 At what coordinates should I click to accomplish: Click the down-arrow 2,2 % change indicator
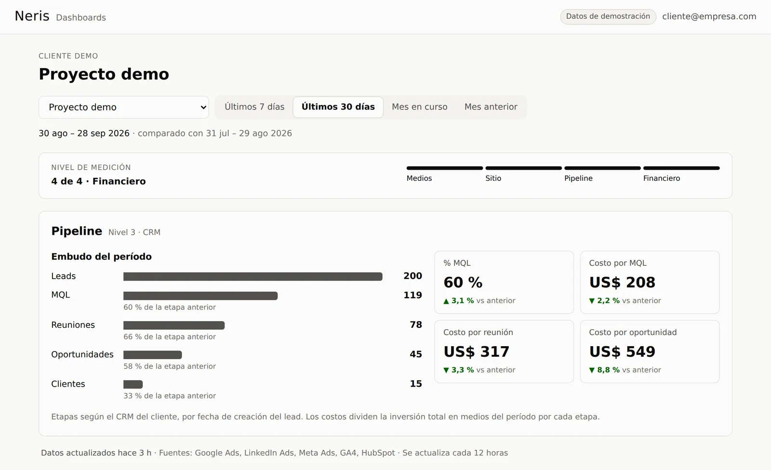click(x=604, y=301)
